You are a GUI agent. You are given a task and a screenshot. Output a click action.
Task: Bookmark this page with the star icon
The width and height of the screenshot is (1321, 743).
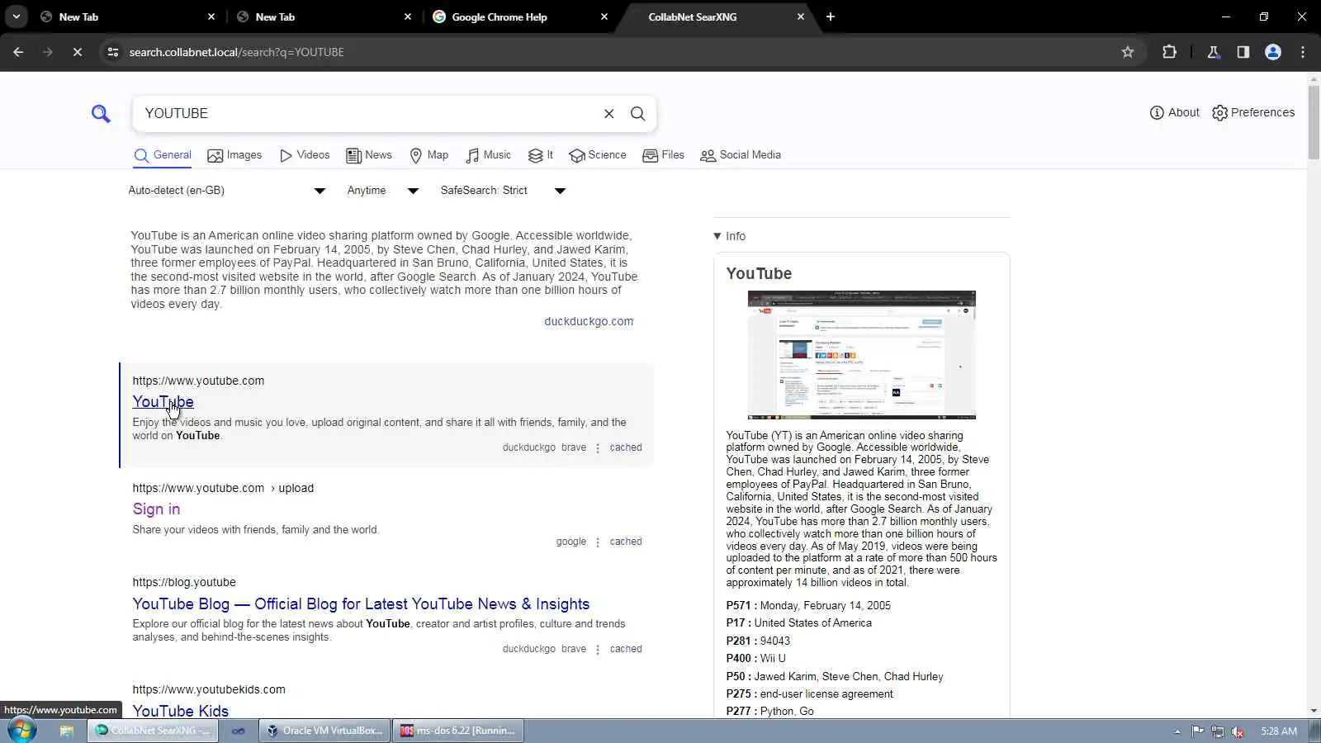(1128, 52)
